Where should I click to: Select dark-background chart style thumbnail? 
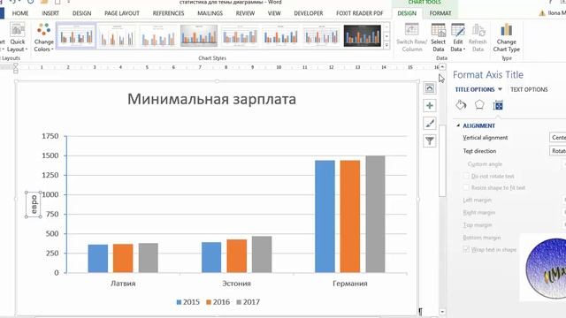click(x=362, y=35)
